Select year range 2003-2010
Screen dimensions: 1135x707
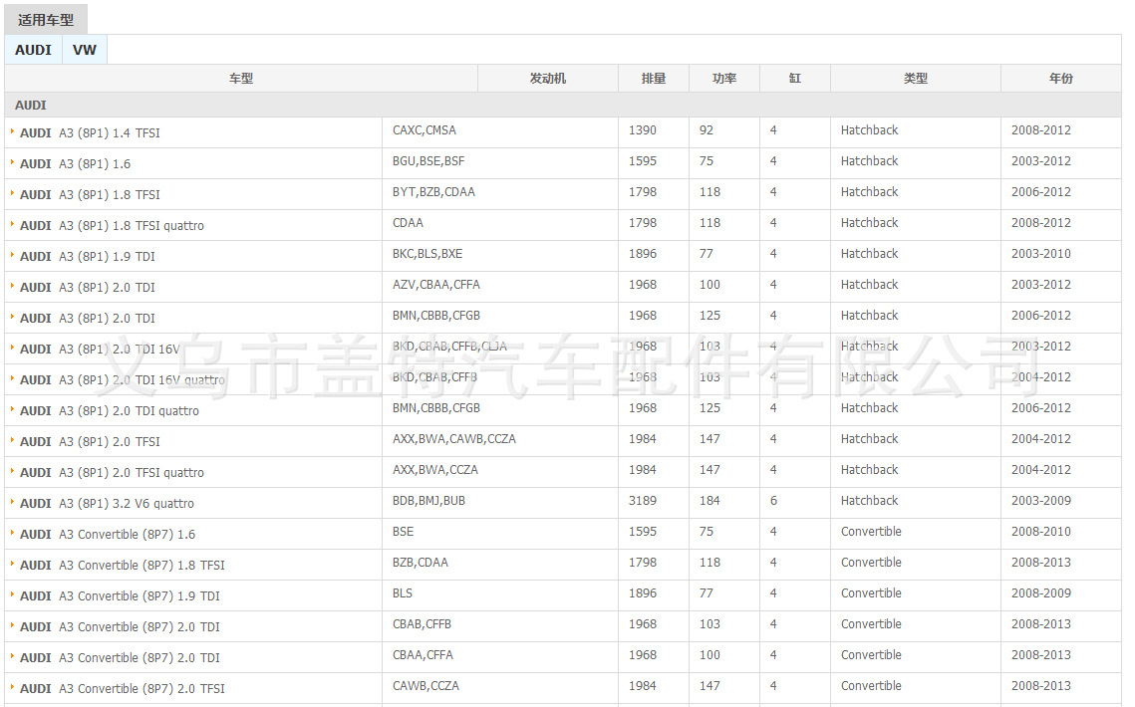(1041, 254)
